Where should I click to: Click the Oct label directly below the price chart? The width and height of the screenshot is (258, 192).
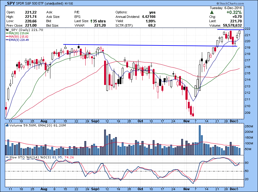140,121
